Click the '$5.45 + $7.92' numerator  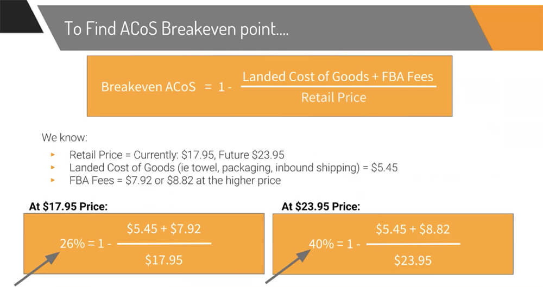coord(164,230)
